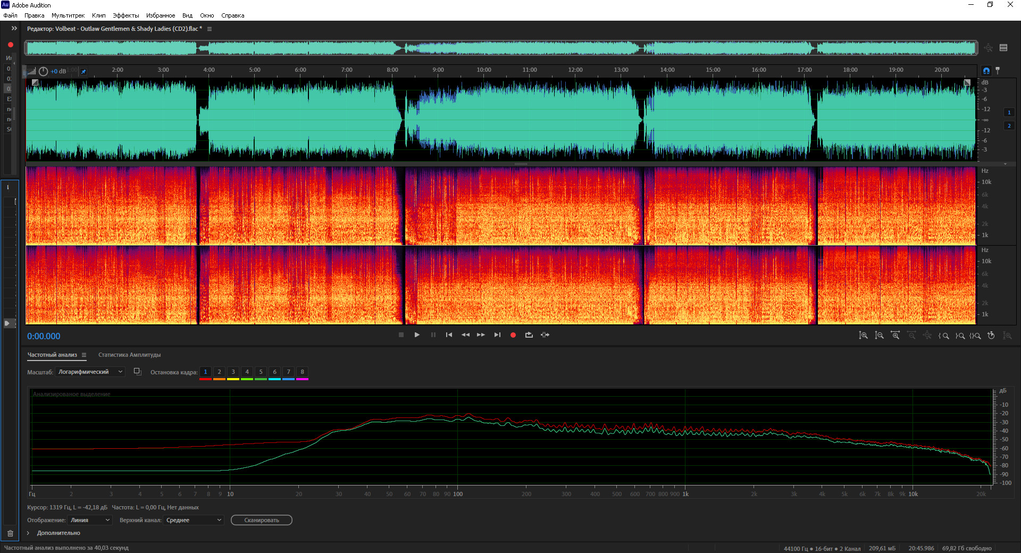Adjust the HUD volume knob

[44, 71]
